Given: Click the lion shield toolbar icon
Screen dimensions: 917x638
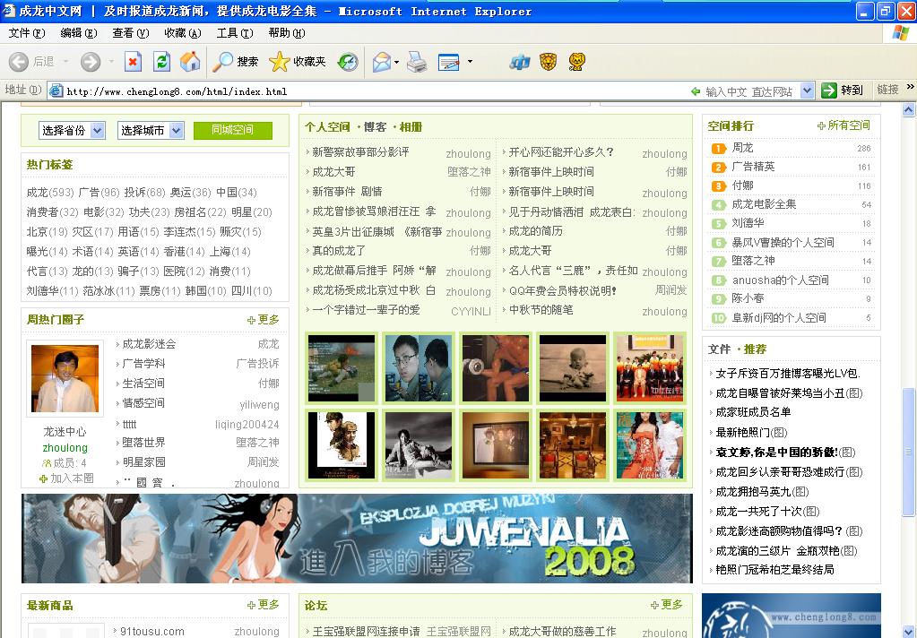Looking at the screenshot, I should [548, 62].
